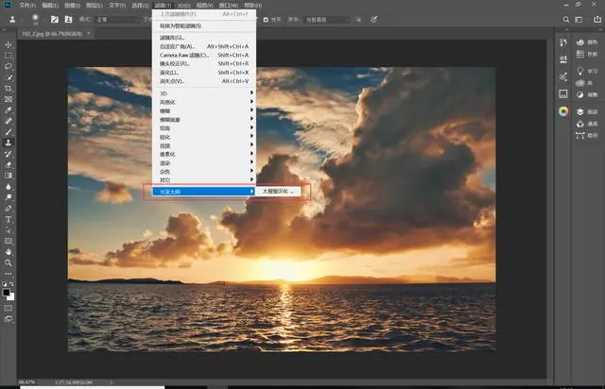Expand the Blur filter submenu

point(204,110)
